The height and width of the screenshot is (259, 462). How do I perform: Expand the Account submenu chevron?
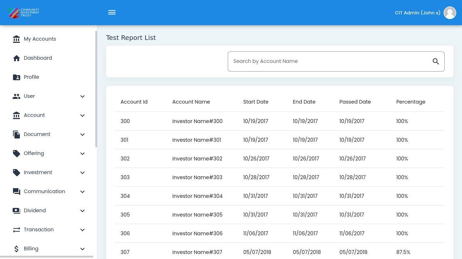[82, 115]
